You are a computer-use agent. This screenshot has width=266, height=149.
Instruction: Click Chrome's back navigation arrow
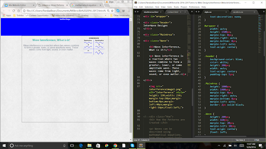(x=4, y=11)
